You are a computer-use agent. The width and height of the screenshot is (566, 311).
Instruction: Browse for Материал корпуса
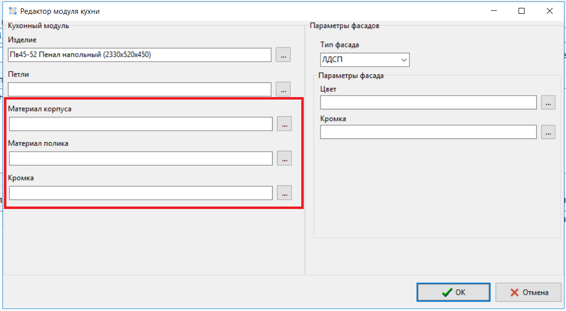(284, 124)
